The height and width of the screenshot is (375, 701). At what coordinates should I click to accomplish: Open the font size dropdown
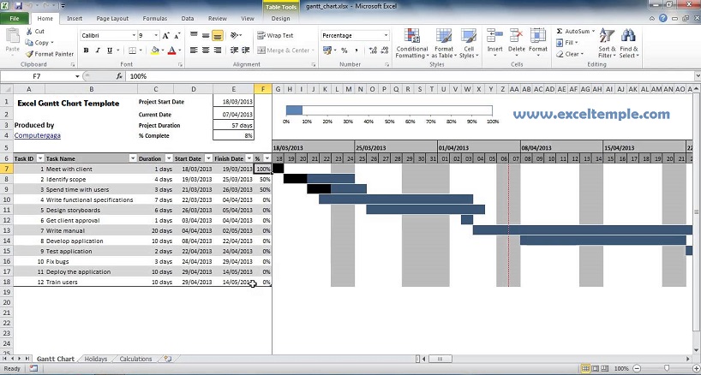coord(156,35)
